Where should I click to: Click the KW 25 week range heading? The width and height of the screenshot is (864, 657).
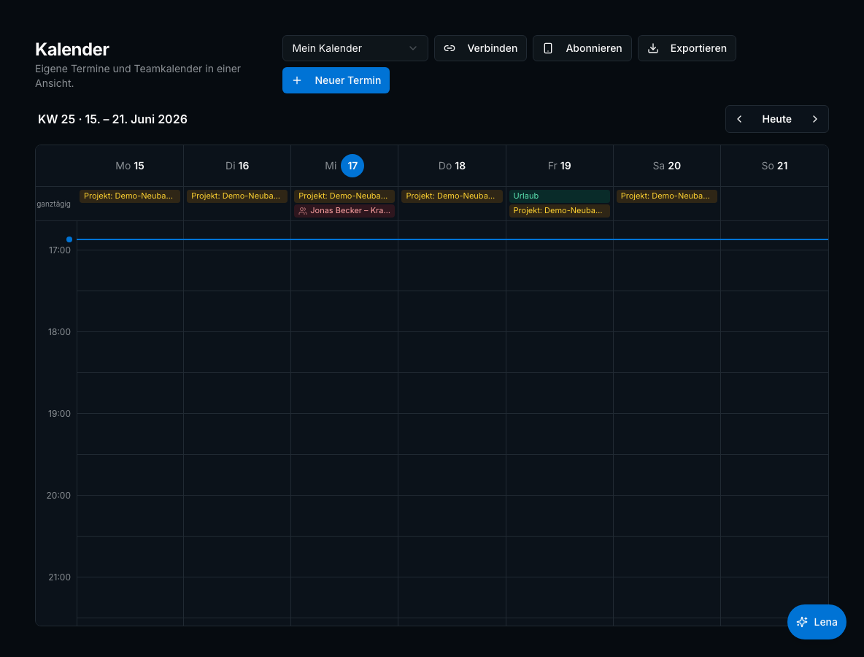[x=112, y=119]
